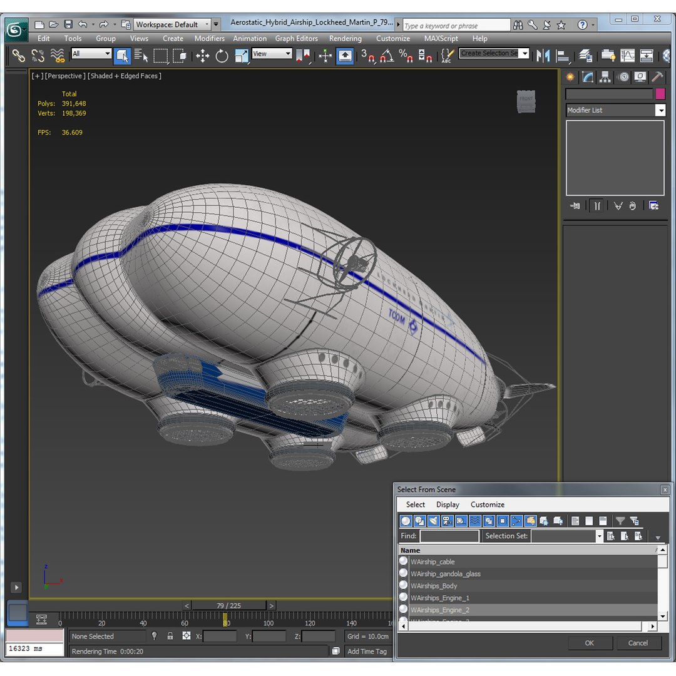The width and height of the screenshot is (676, 676).
Task: Pick the Rectangular Selection Region tool
Action: [x=160, y=56]
